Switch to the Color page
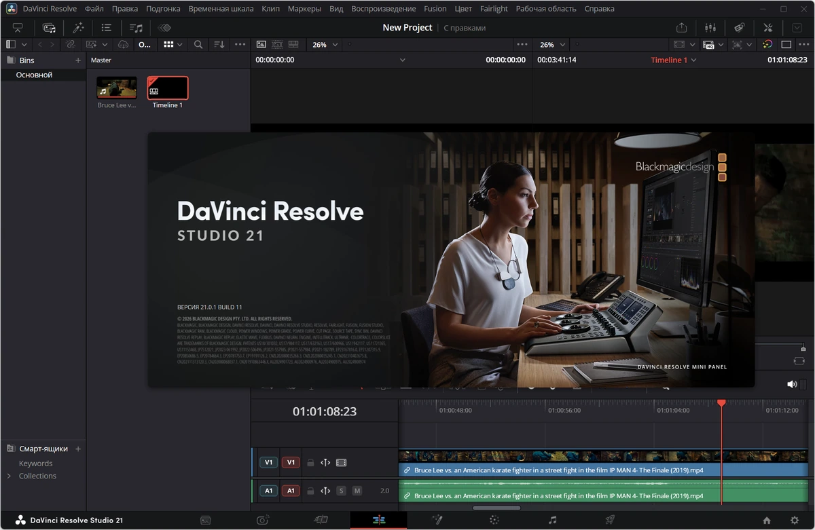The width and height of the screenshot is (815, 530). (x=494, y=520)
